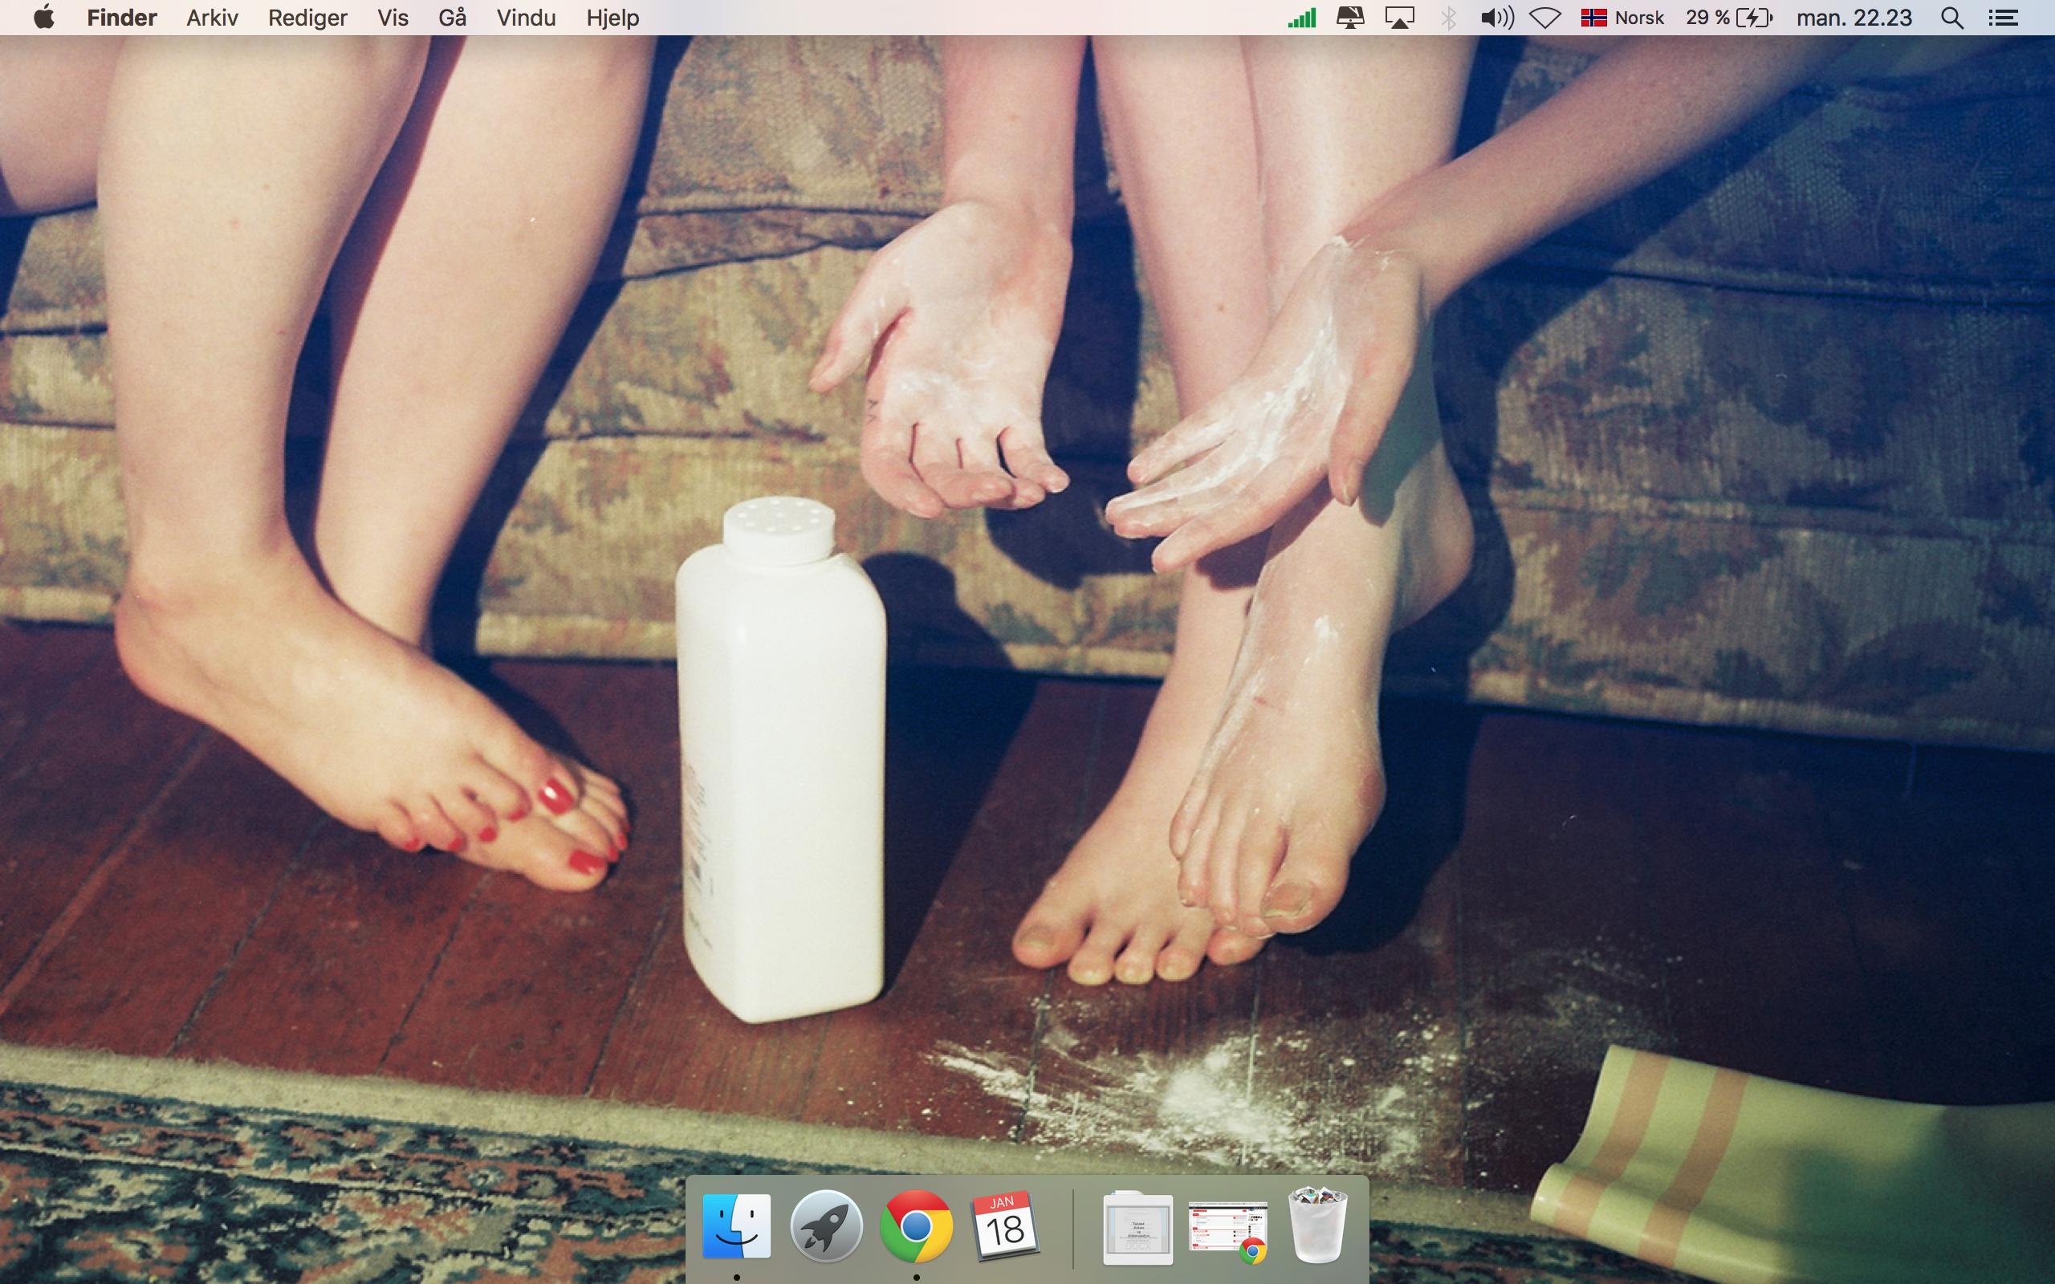Screen dimensions: 2055x1284
Task: Open Spotlight search magnifier
Action: [1952, 18]
